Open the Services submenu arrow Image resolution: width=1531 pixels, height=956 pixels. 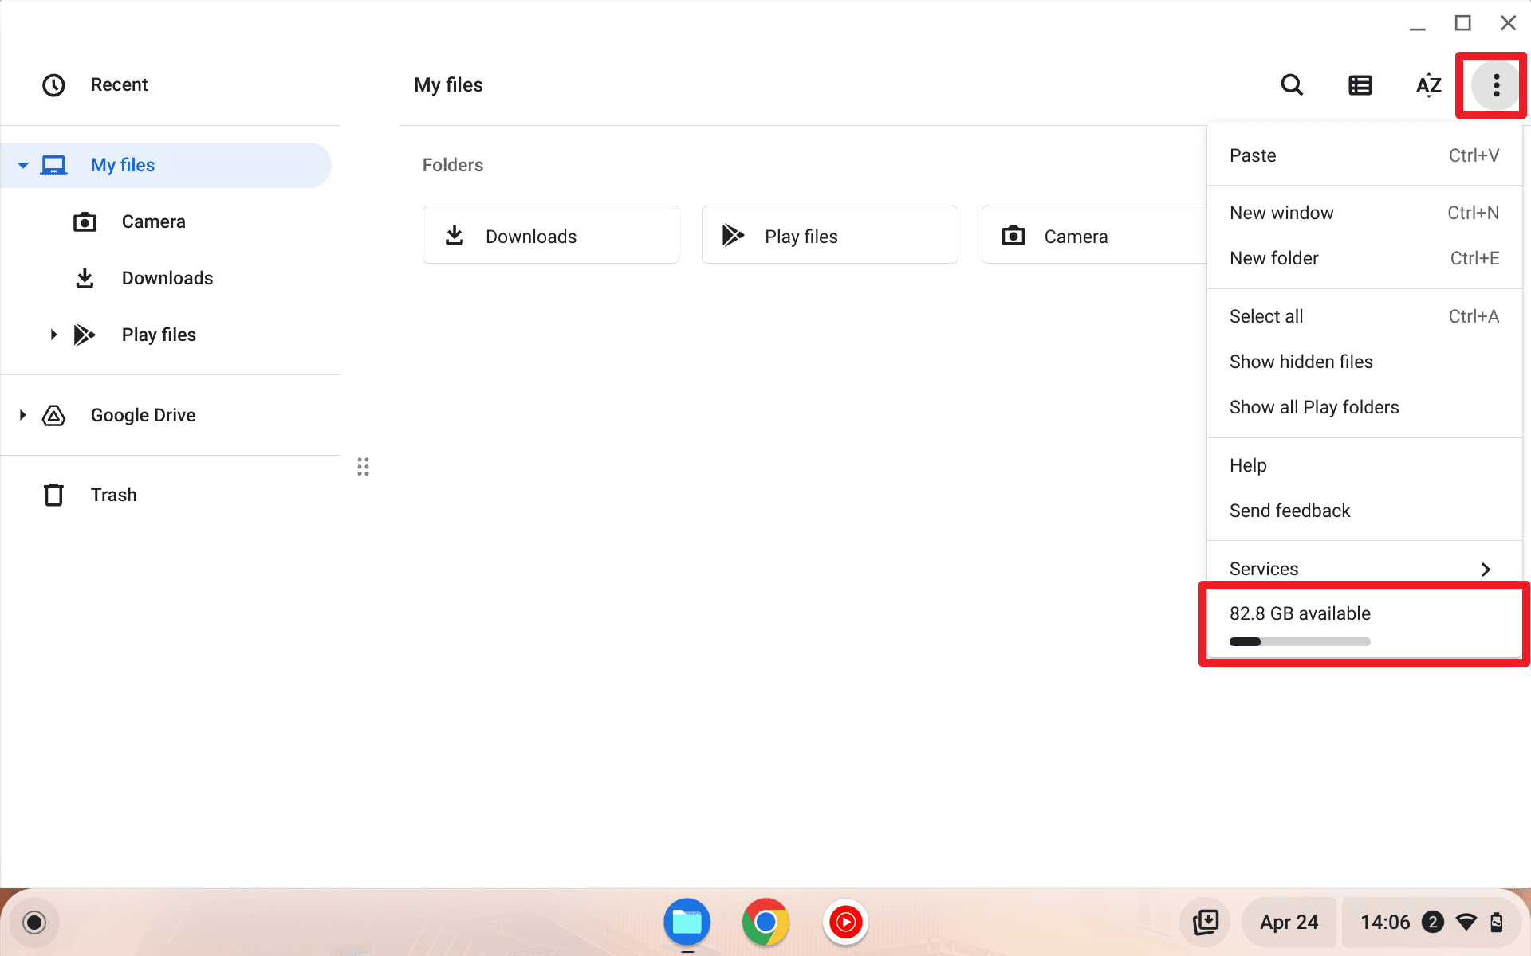1486,569
